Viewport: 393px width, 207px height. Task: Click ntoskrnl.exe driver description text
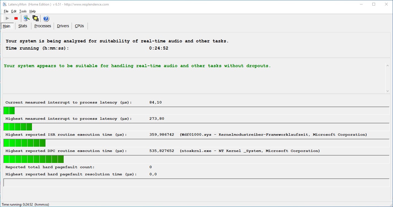coord(250,151)
